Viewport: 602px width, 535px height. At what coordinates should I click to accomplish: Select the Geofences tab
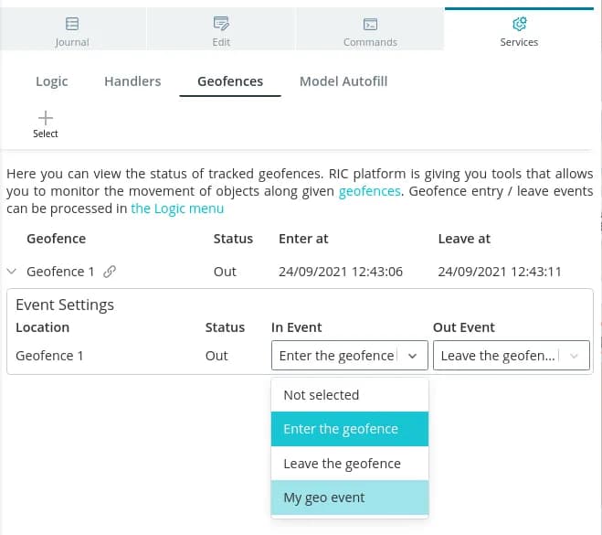pos(230,81)
